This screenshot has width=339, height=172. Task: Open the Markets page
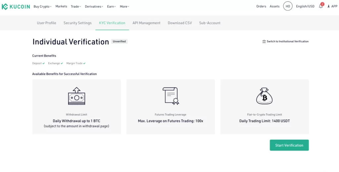pyautogui.click(x=61, y=6)
